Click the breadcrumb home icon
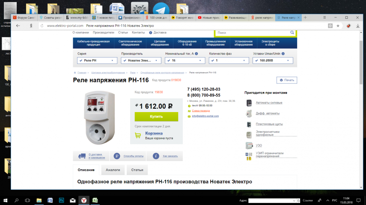This screenshot has height=205, width=366. click(75, 72)
